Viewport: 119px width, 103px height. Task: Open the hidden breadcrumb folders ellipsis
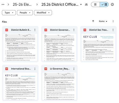3,5
